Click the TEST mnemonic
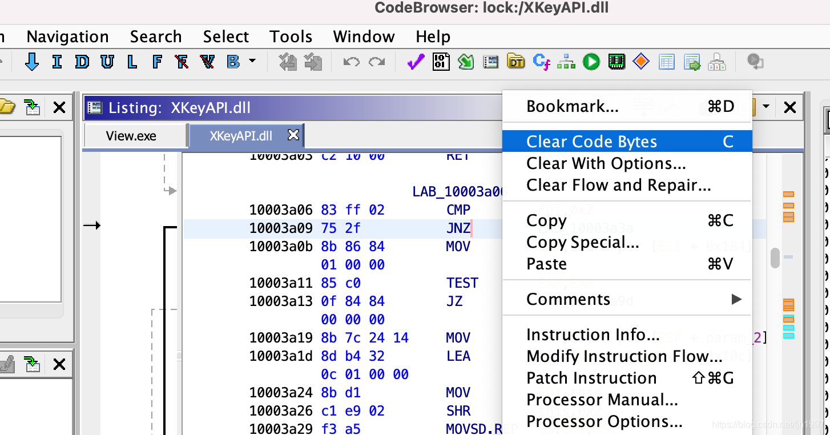 tap(462, 283)
